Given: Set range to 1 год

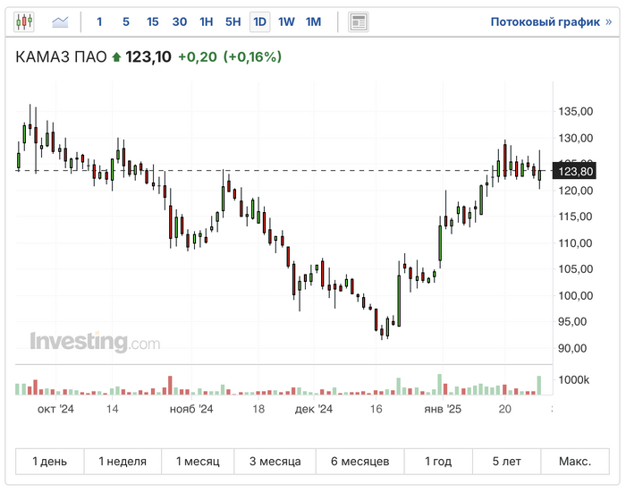Looking at the screenshot, I should point(438,462).
